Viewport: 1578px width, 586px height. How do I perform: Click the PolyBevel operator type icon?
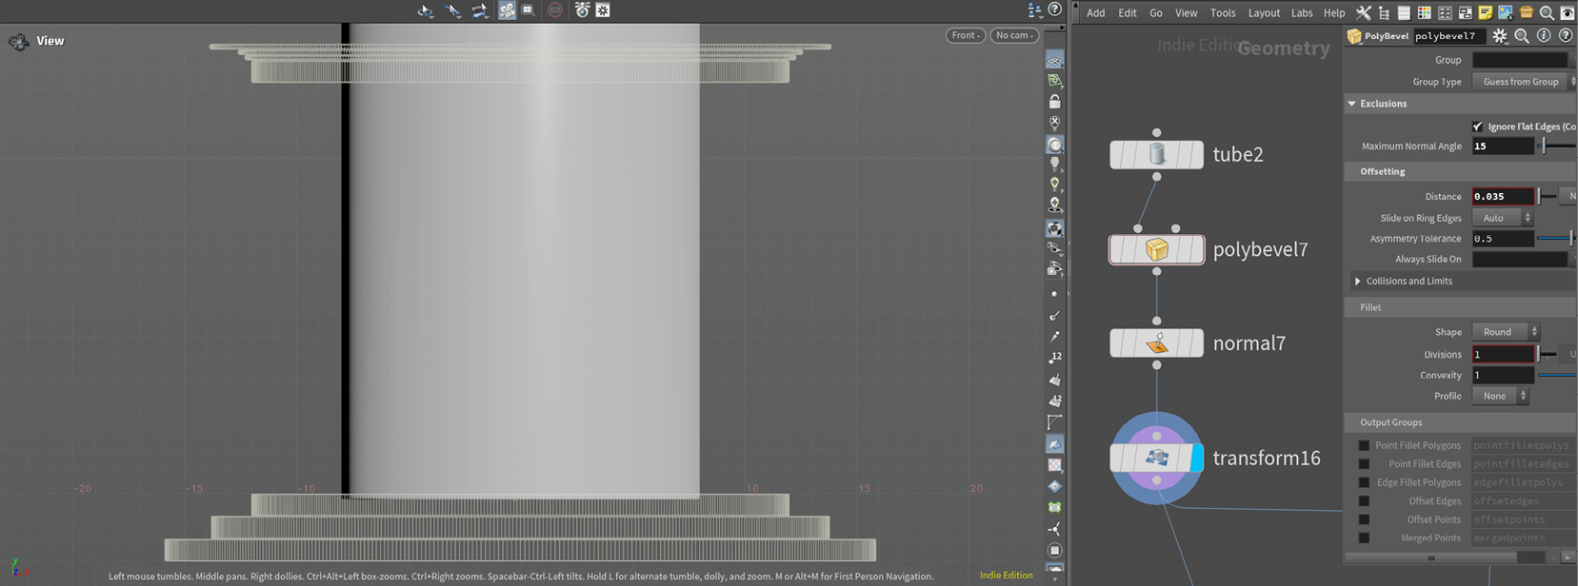pos(1354,36)
